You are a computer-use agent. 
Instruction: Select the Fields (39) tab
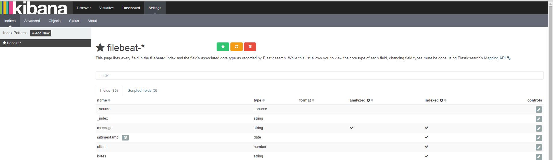(x=109, y=90)
